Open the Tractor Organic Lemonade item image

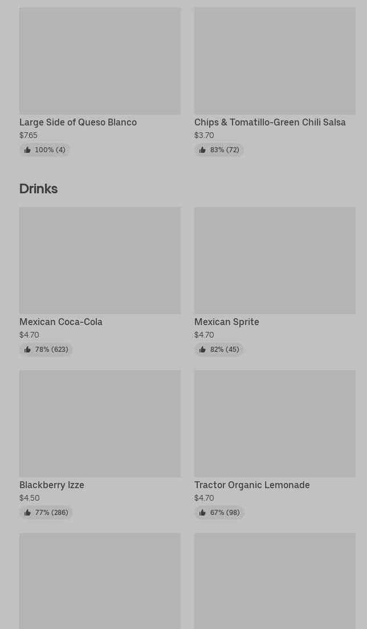(275, 423)
